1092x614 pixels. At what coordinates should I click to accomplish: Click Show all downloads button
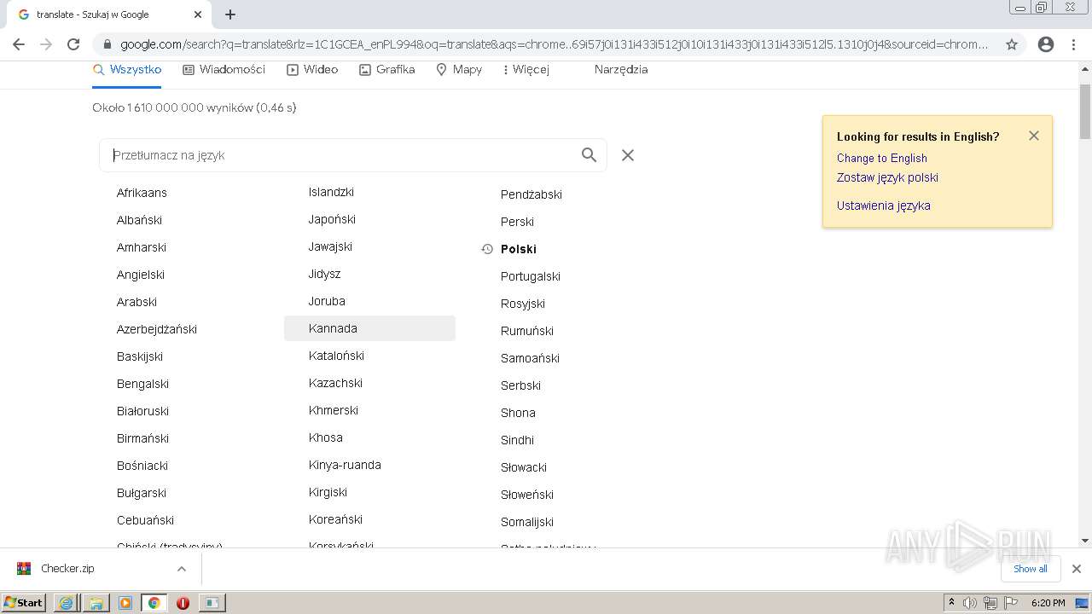1030,569
